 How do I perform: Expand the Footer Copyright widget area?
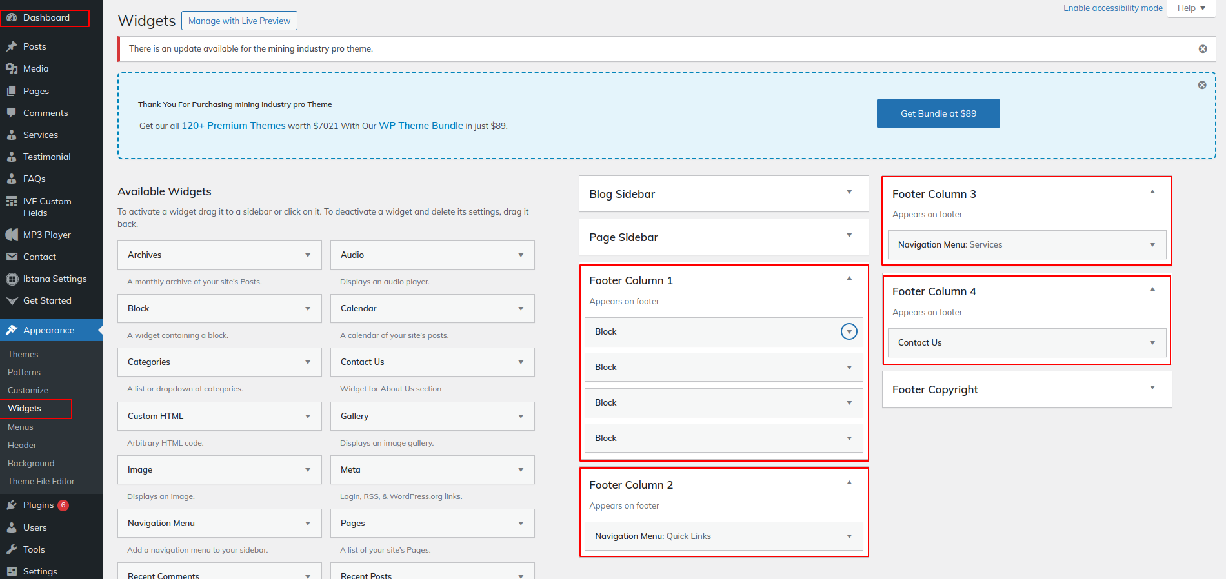(1152, 388)
